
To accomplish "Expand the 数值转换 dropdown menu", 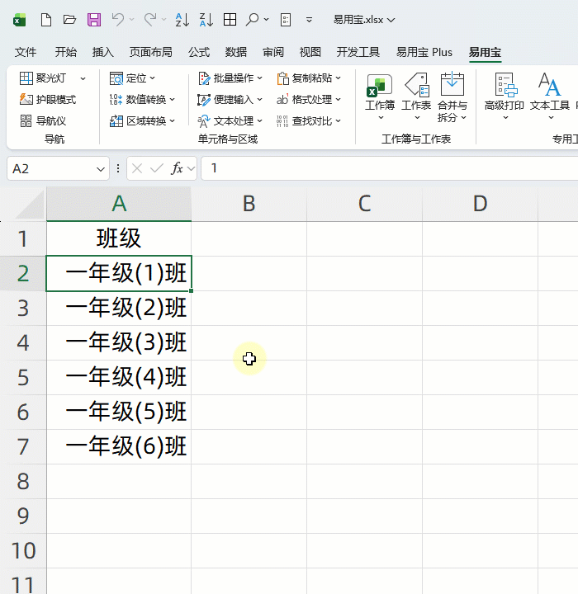I will point(143,100).
